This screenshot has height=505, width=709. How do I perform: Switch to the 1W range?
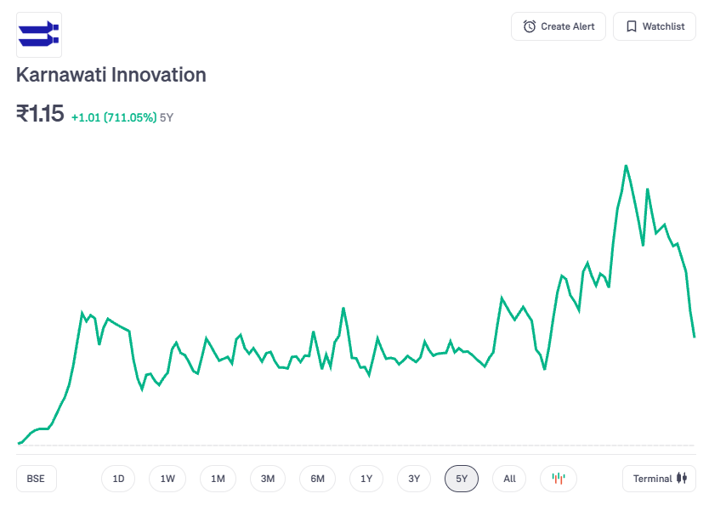167,479
